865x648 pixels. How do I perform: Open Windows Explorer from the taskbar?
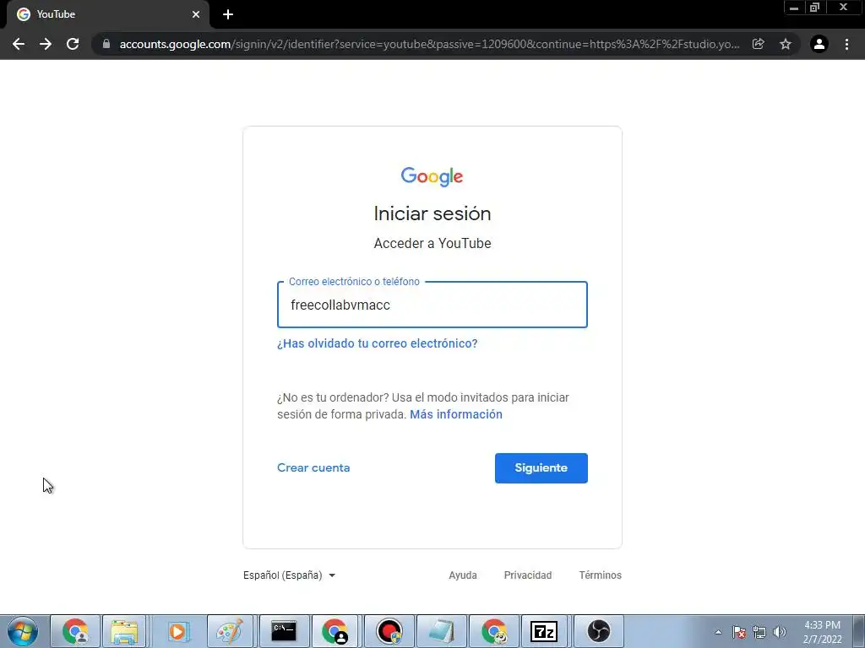pyautogui.click(x=125, y=631)
